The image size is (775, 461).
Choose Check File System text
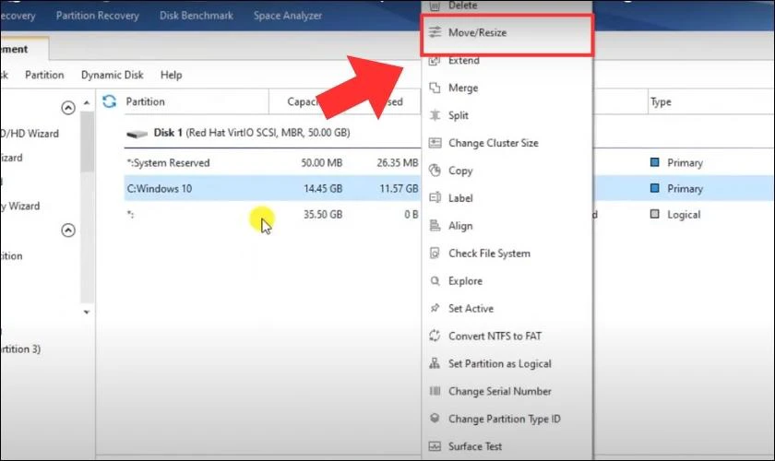click(489, 254)
